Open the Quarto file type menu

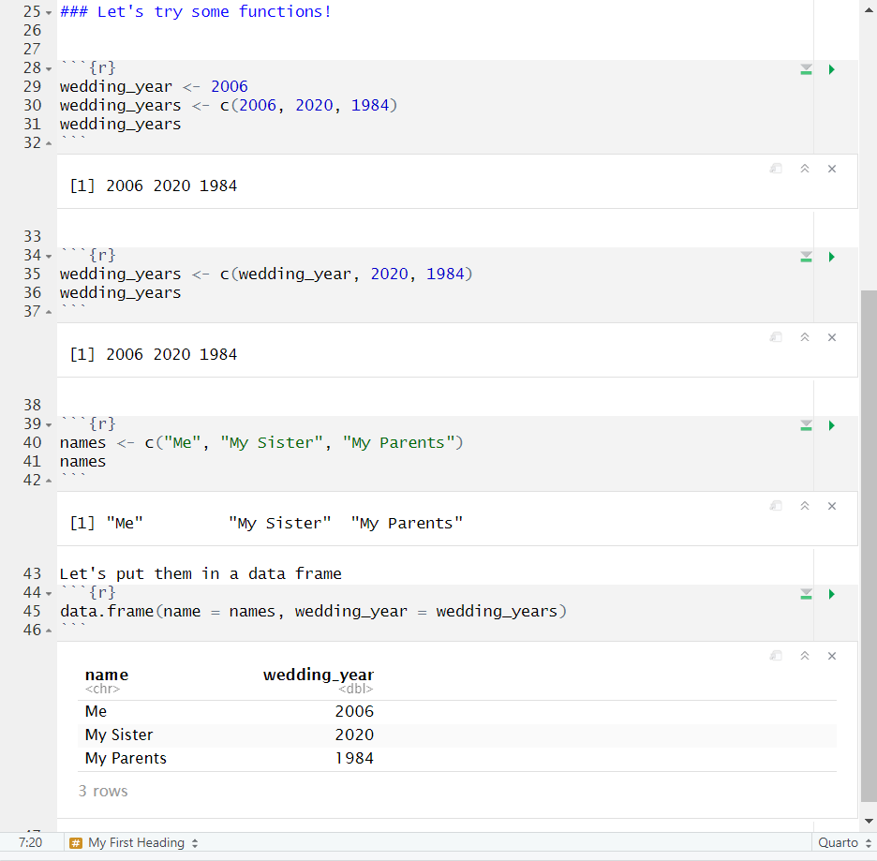point(843,843)
